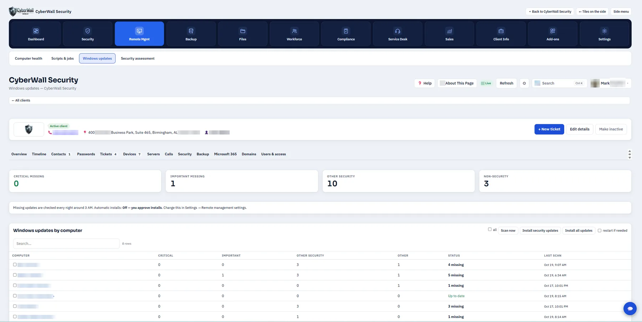The height and width of the screenshot is (322, 642).
Task: Select the Remote Mgmt tile
Action: point(139,34)
